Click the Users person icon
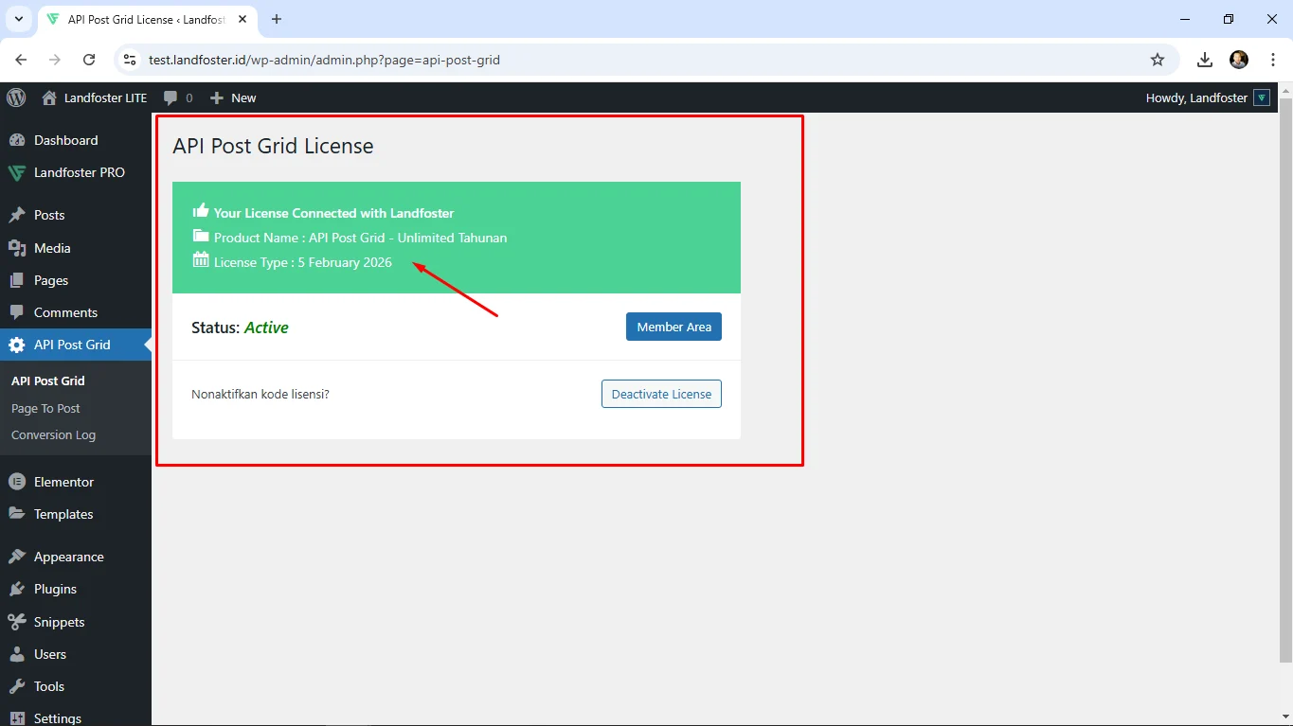Image resolution: width=1293 pixels, height=726 pixels. [x=17, y=654]
